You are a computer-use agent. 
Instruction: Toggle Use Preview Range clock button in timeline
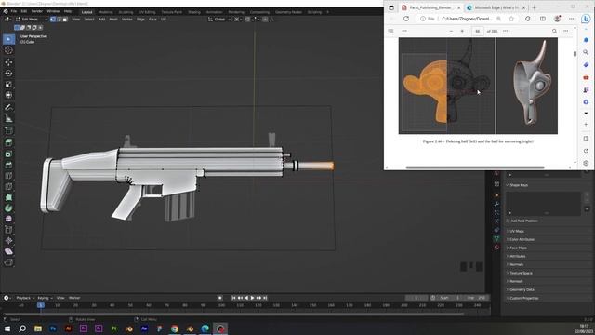coord(433,298)
